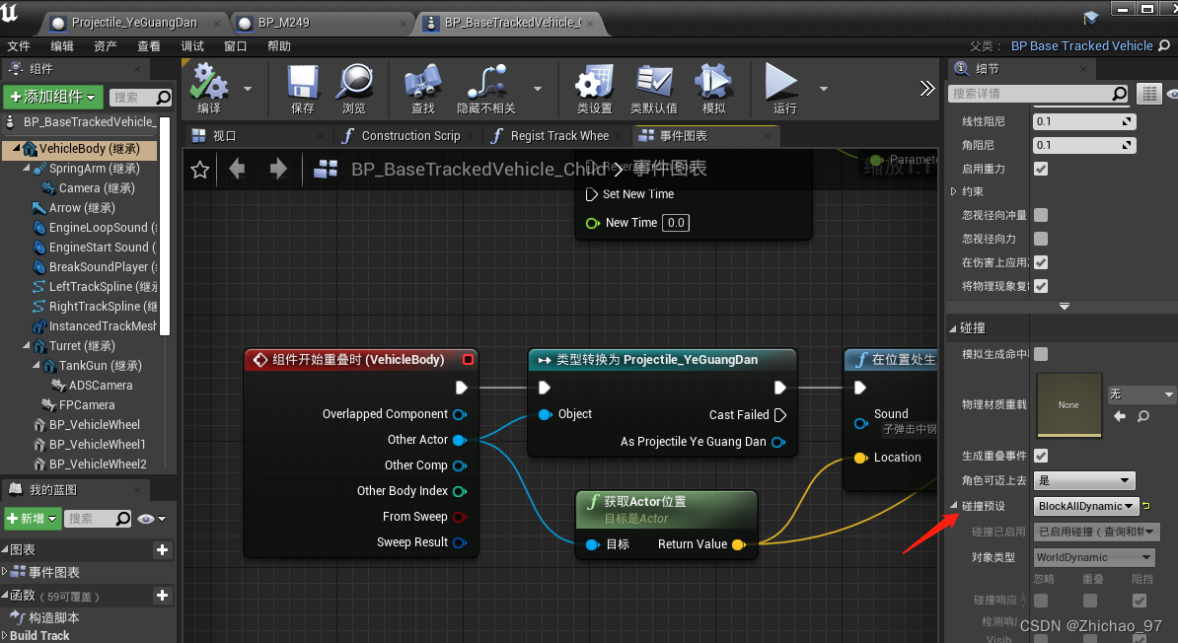The width and height of the screenshot is (1178, 643).
Task: Open hide unrelated options dropdown arrow
Action: click(537, 89)
